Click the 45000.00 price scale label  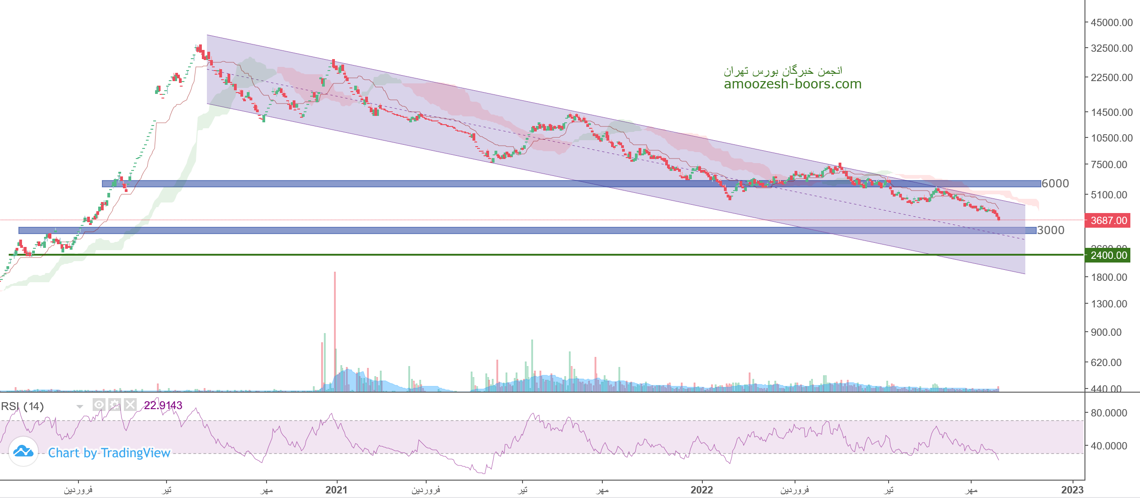point(1111,22)
